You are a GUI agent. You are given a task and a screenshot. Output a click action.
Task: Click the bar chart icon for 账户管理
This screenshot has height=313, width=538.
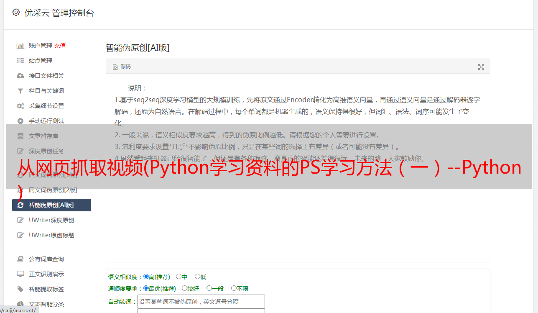(20, 46)
